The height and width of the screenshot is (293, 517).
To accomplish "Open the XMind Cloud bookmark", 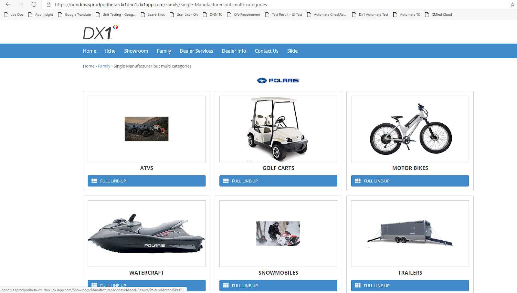I will 438,15.
